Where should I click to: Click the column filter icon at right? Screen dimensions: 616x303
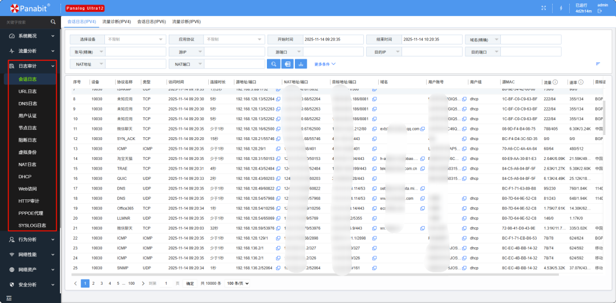coord(598,64)
